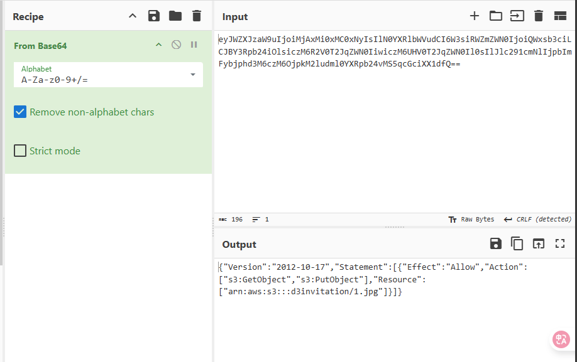
Task: Set breakpoint on From Base64
Action: (x=194, y=45)
